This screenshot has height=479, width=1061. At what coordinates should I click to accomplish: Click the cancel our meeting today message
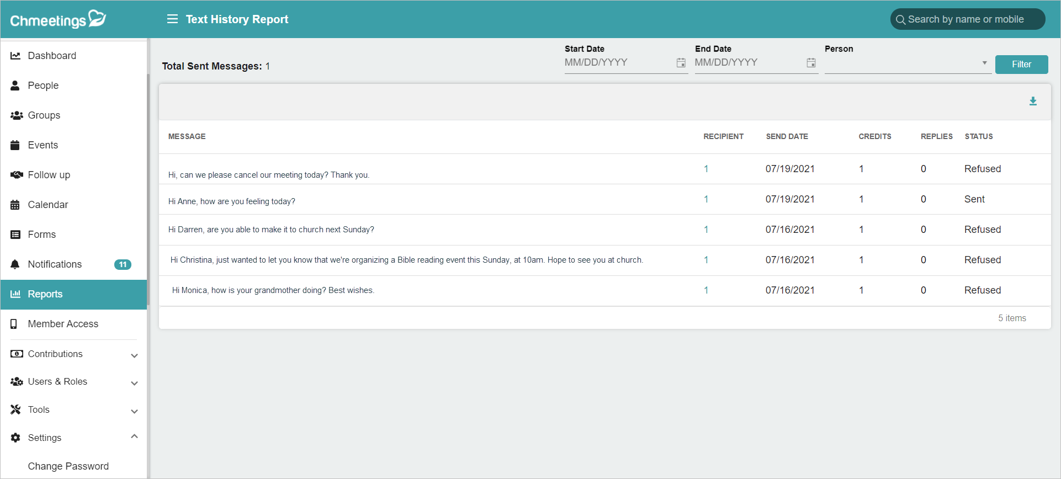[269, 175]
